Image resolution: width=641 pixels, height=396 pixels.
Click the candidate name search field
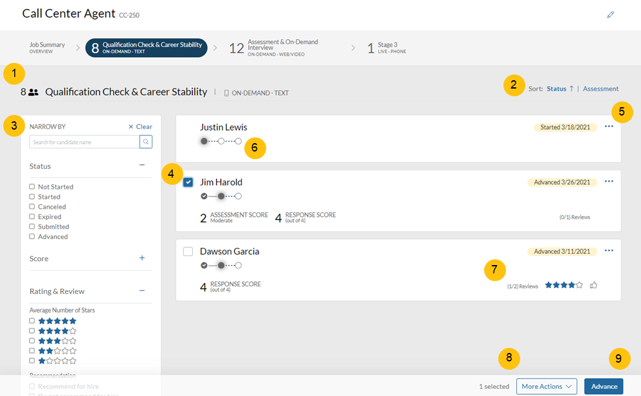[84, 142]
